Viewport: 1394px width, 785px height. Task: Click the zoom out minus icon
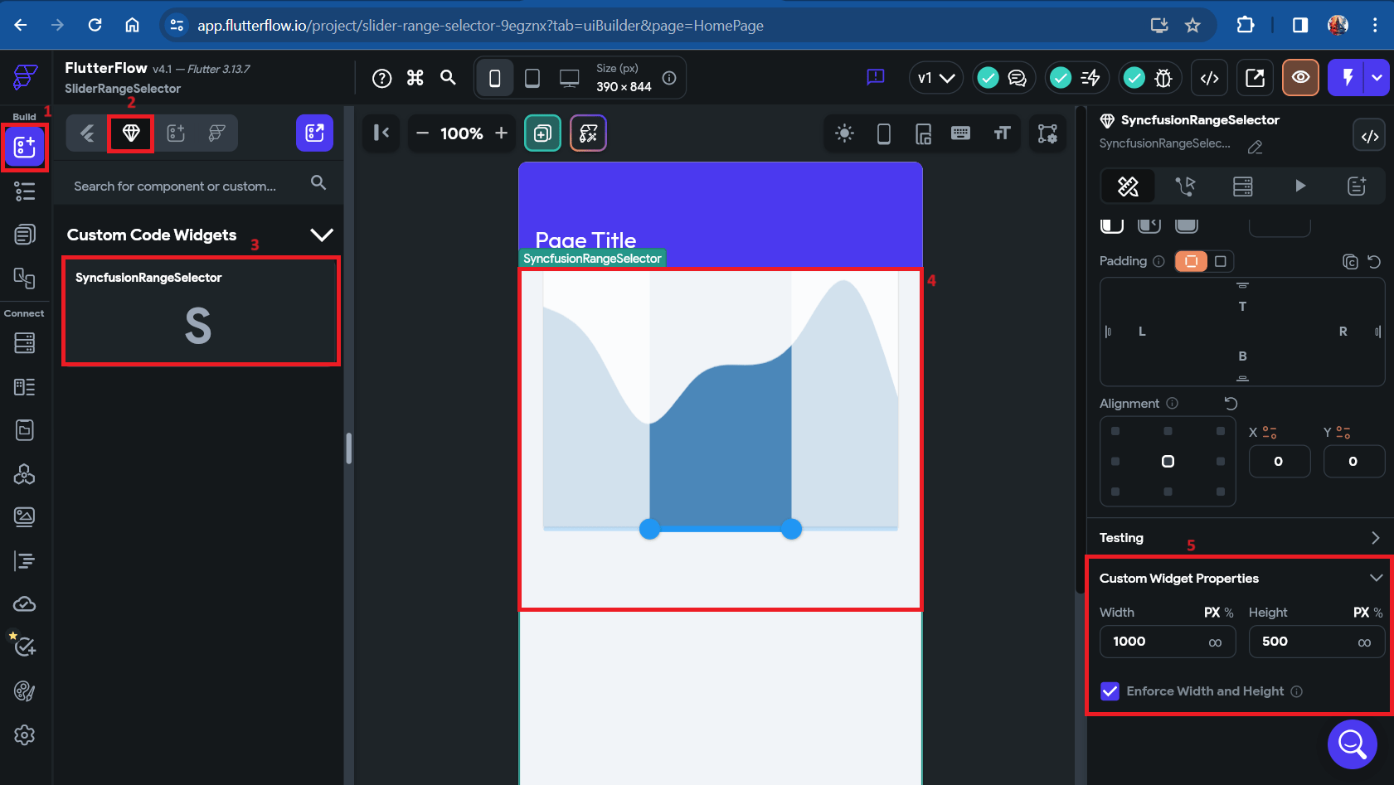click(x=422, y=133)
